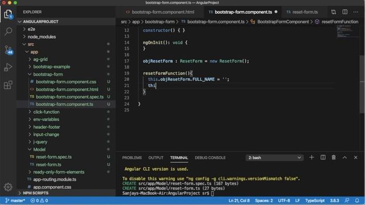The height and width of the screenshot is (205, 365).
Task: Click the feedback icon in status bar
Action: (347, 200)
